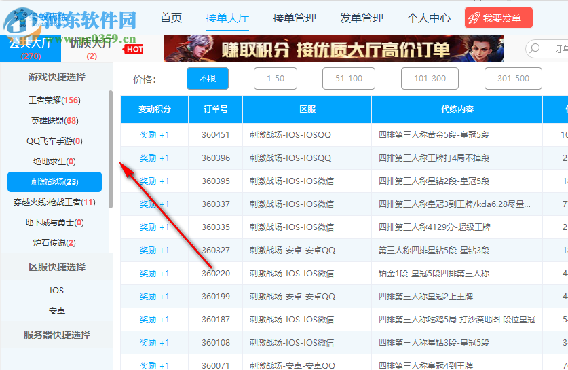Choose 绝地求生 in game list
The image size is (568, 370).
point(54,162)
